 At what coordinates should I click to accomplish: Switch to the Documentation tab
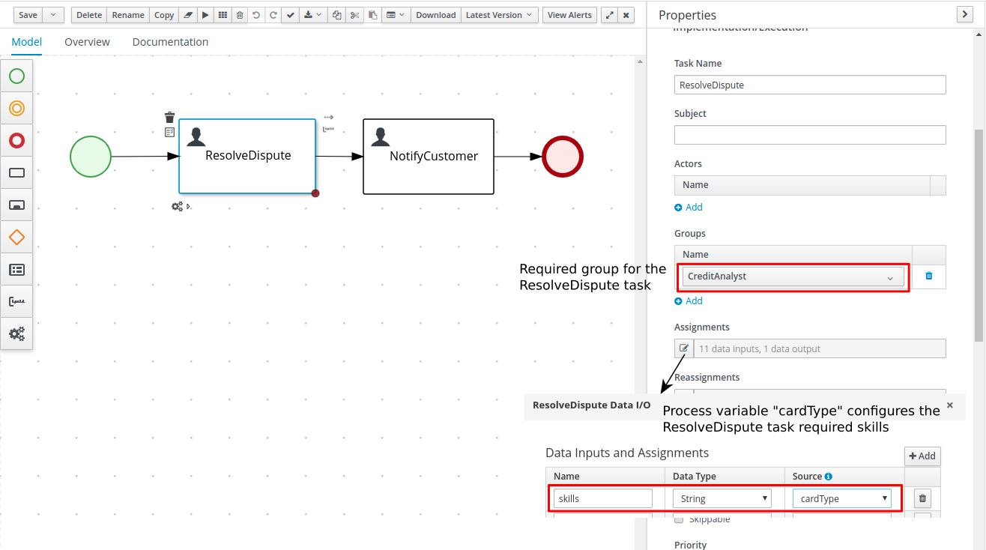click(170, 42)
